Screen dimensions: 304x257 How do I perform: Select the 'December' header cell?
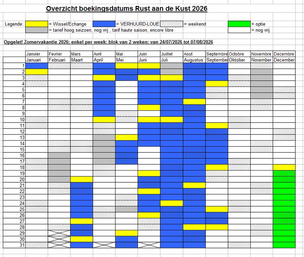[284, 60]
